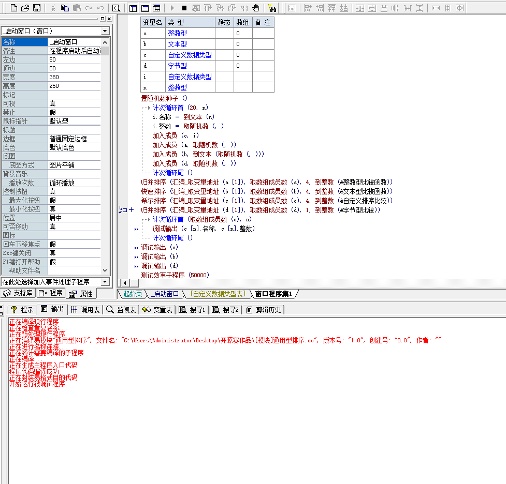Open the 监视表 tab
506x484 pixels.
click(121, 310)
